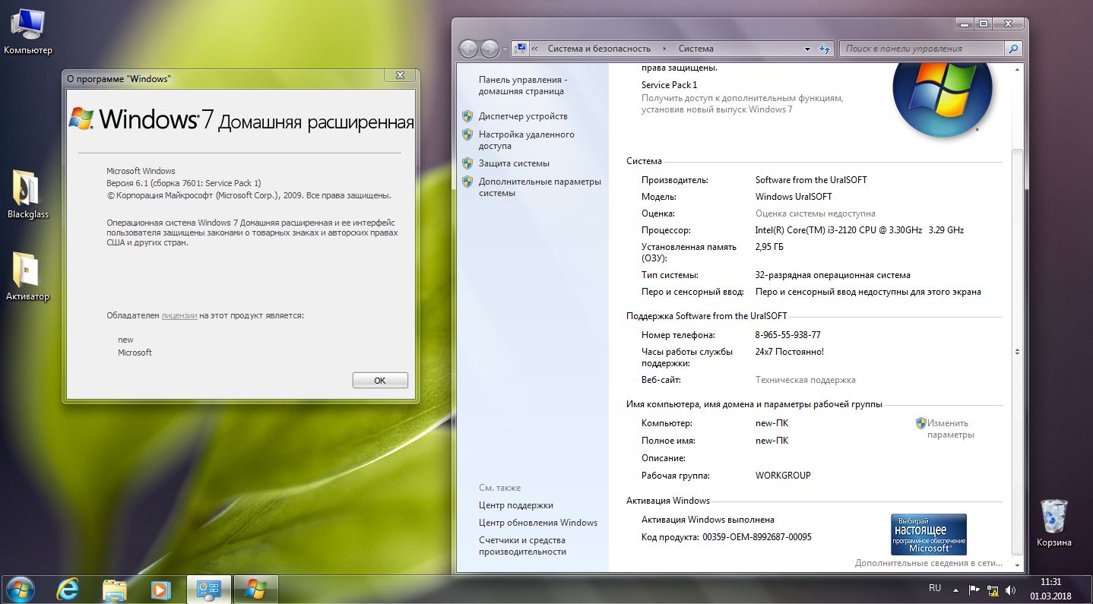Show hidden tray icons arrow
The height and width of the screenshot is (604, 1093).
tap(956, 590)
